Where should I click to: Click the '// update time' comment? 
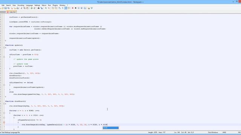click(21, 64)
